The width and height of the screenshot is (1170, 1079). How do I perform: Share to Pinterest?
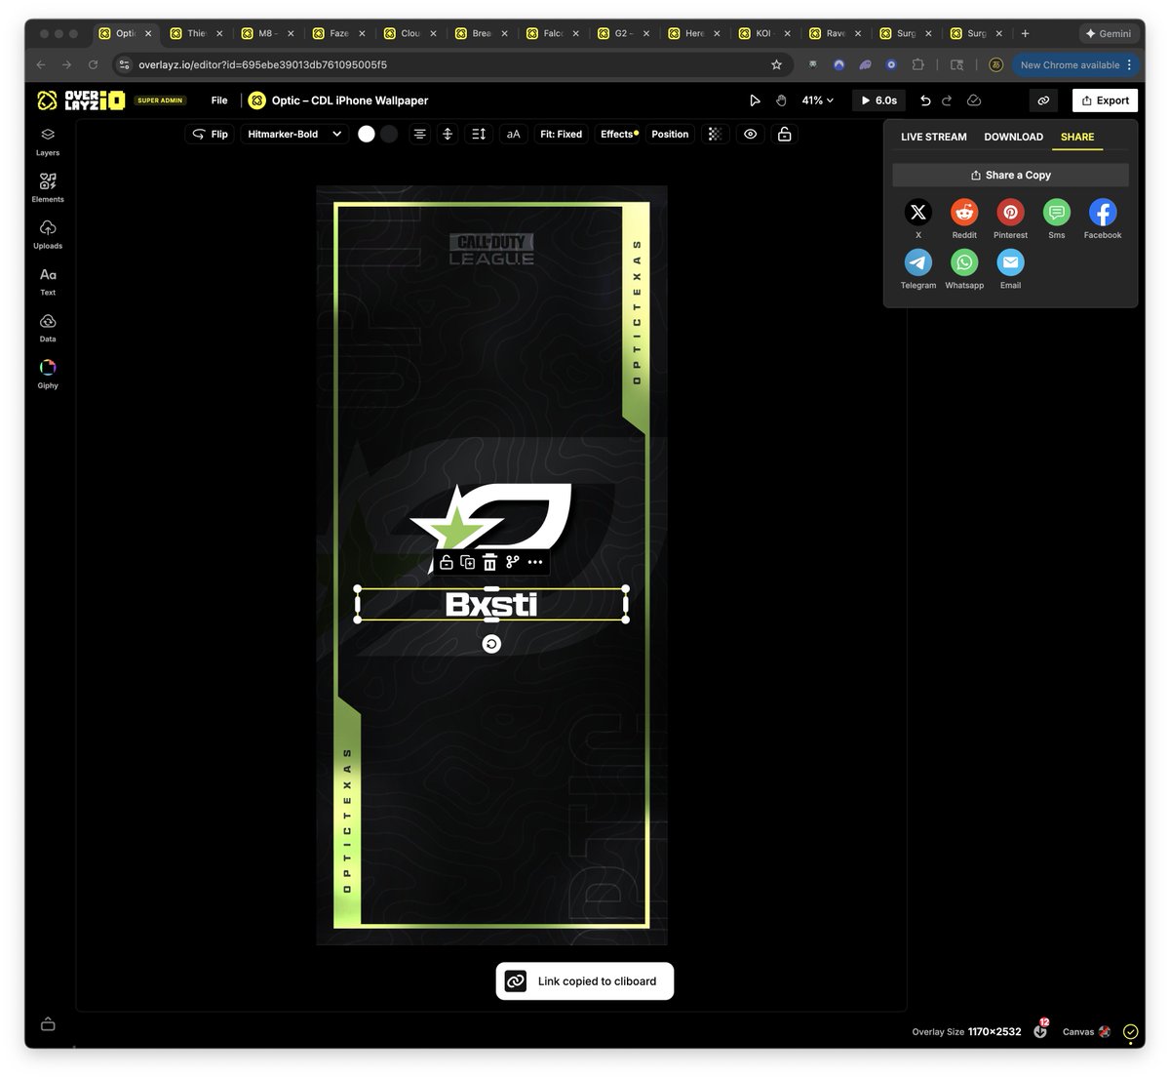(x=1010, y=212)
